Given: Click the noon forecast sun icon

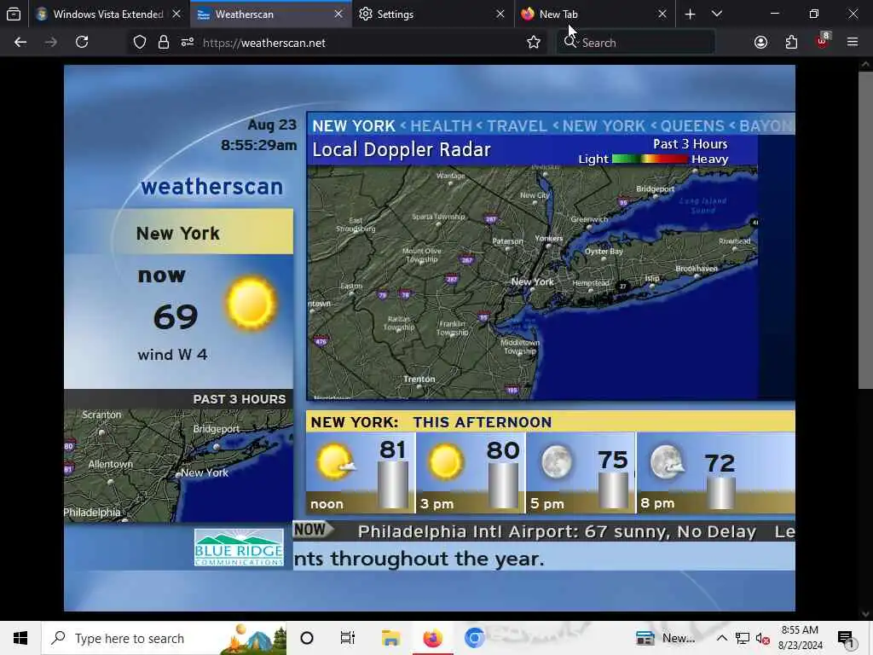Looking at the screenshot, I should click(x=336, y=461).
